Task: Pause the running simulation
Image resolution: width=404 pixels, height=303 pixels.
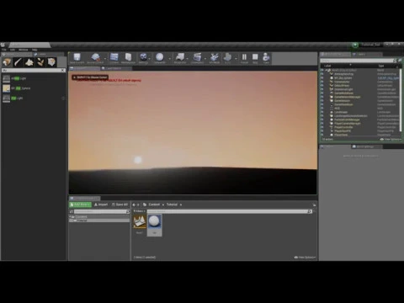Action: tap(244, 58)
